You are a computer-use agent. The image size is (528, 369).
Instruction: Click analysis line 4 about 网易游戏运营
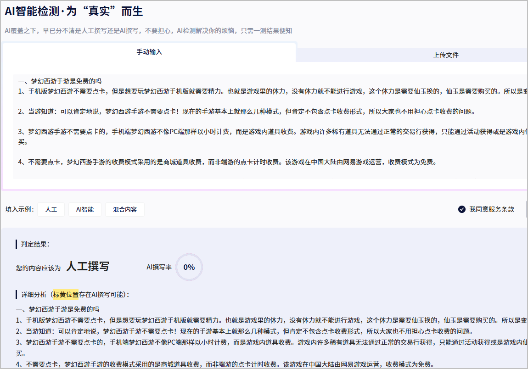184,364
